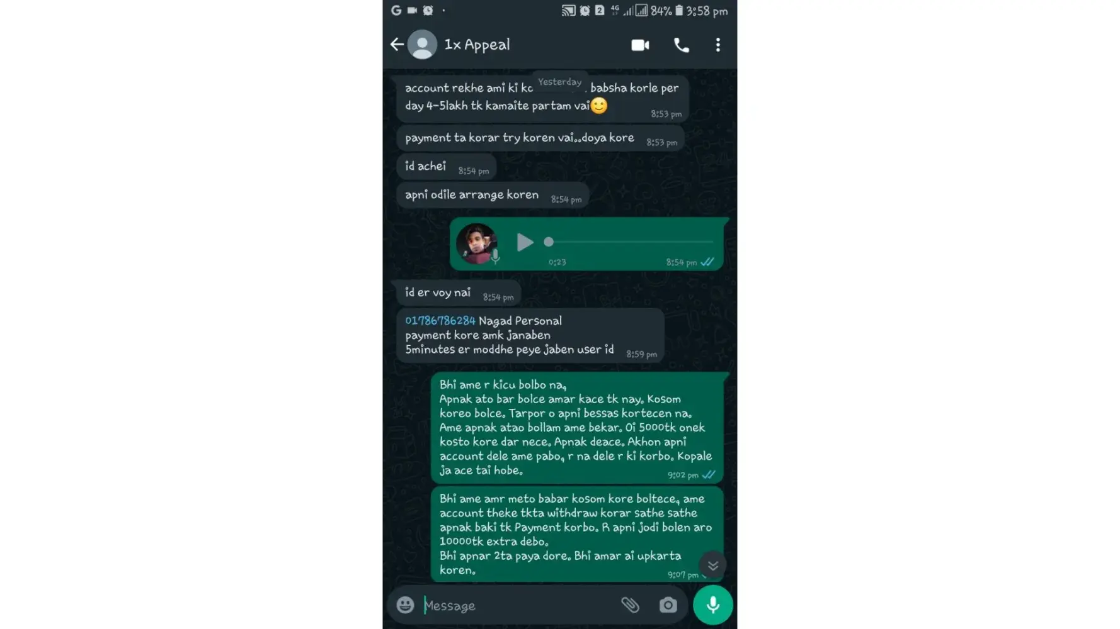The image size is (1120, 629).
Task: Jump to latest messages with double-chevron button
Action: tap(712, 565)
